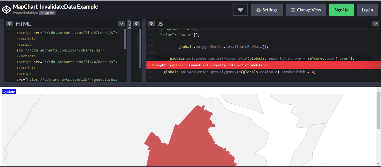Click the heart icon to love this pen
The width and height of the screenshot is (381, 167).
[x=240, y=9]
